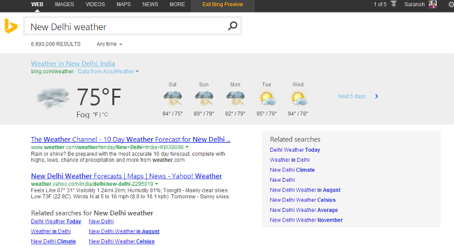Click the 6,690,000 RESULTS count
Image resolution: width=454 pixels, height=250 pixels.
click(x=56, y=44)
